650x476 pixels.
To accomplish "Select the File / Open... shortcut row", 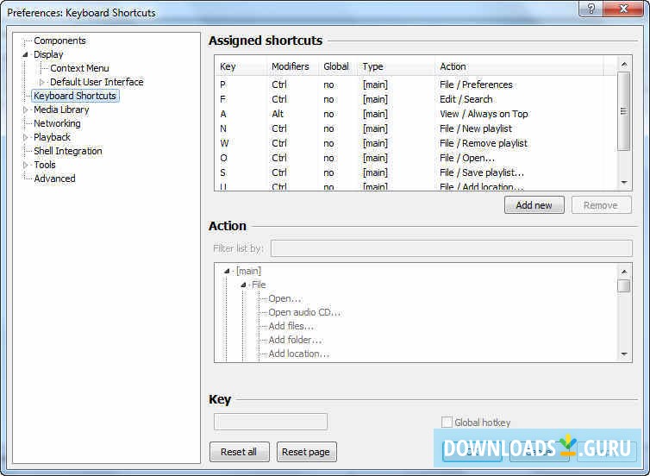I will [416, 158].
